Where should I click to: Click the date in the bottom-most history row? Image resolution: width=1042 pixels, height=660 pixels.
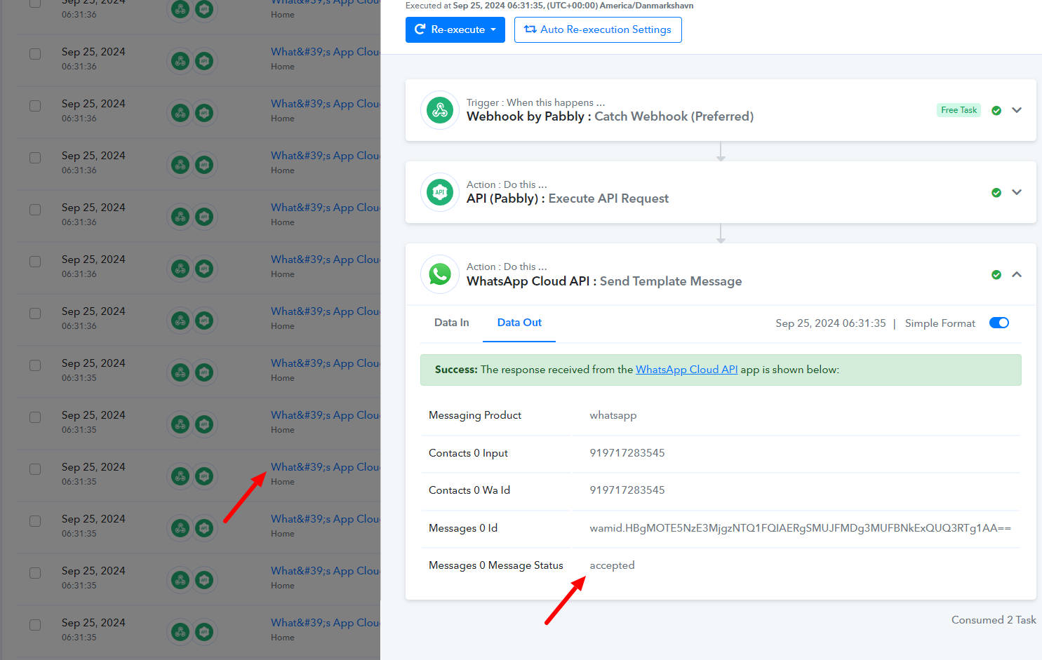tap(93, 623)
